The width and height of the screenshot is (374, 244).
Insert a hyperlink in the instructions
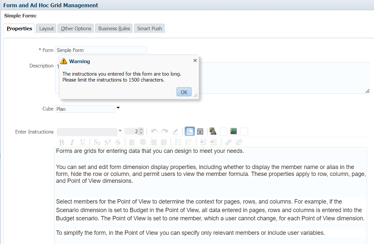(229, 142)
